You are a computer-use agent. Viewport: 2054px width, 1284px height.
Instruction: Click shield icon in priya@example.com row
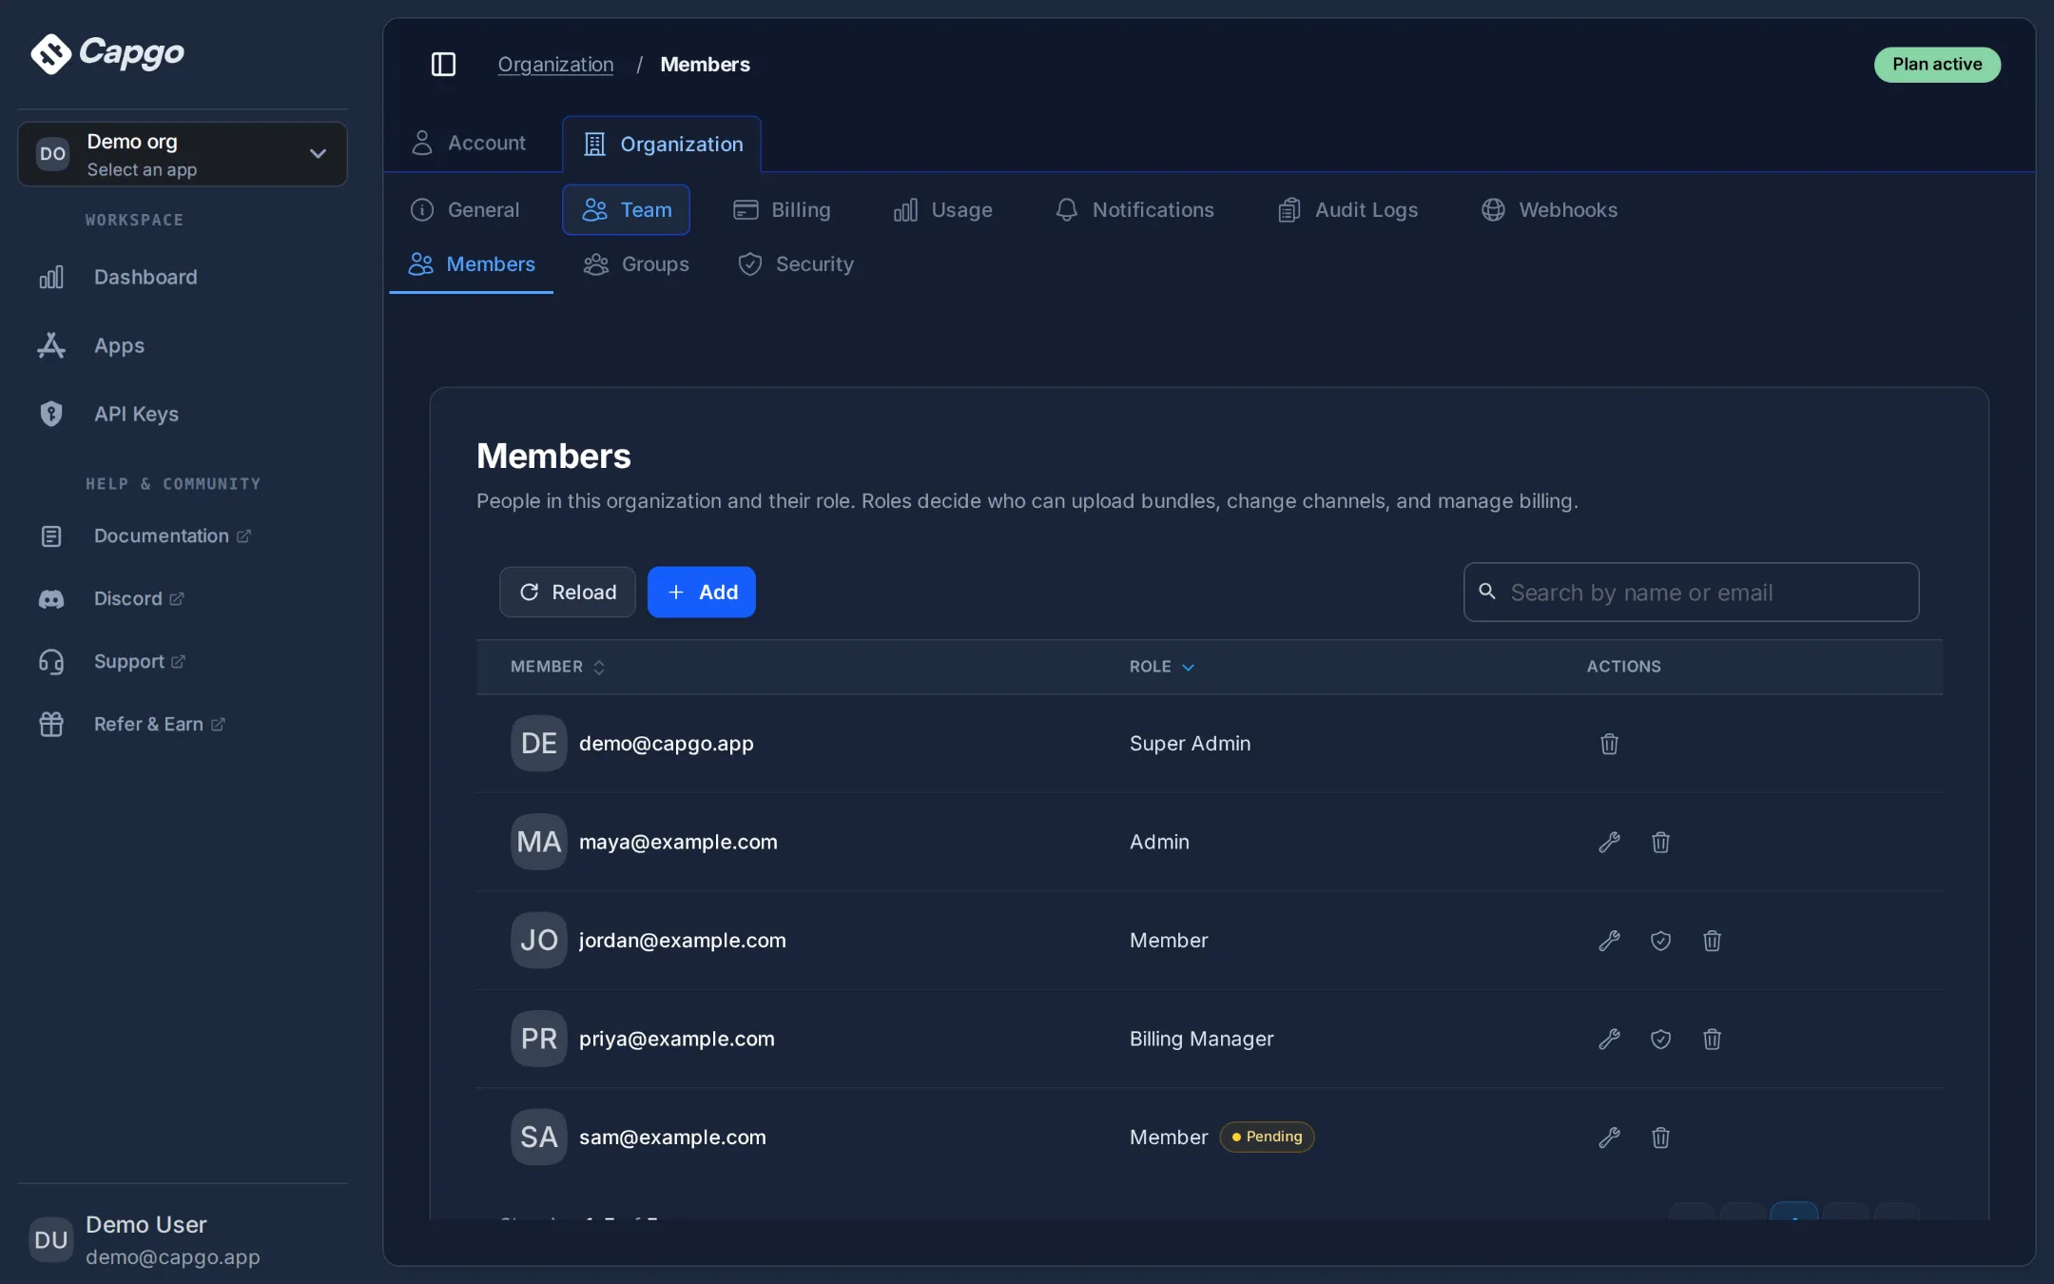1660,1039
